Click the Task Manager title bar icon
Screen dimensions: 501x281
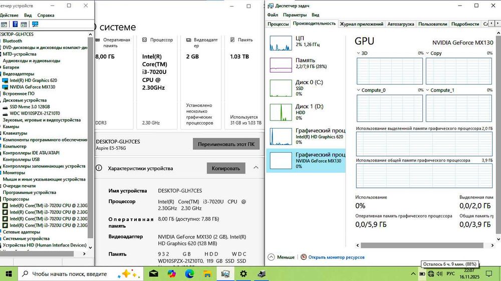tap(271, 5)
